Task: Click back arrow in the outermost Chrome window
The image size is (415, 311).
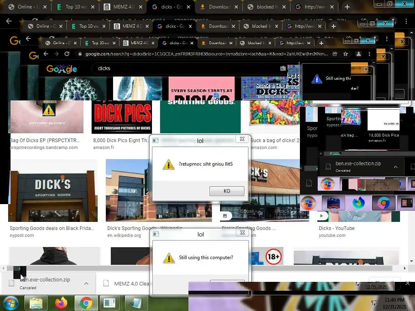Action: 9,21
